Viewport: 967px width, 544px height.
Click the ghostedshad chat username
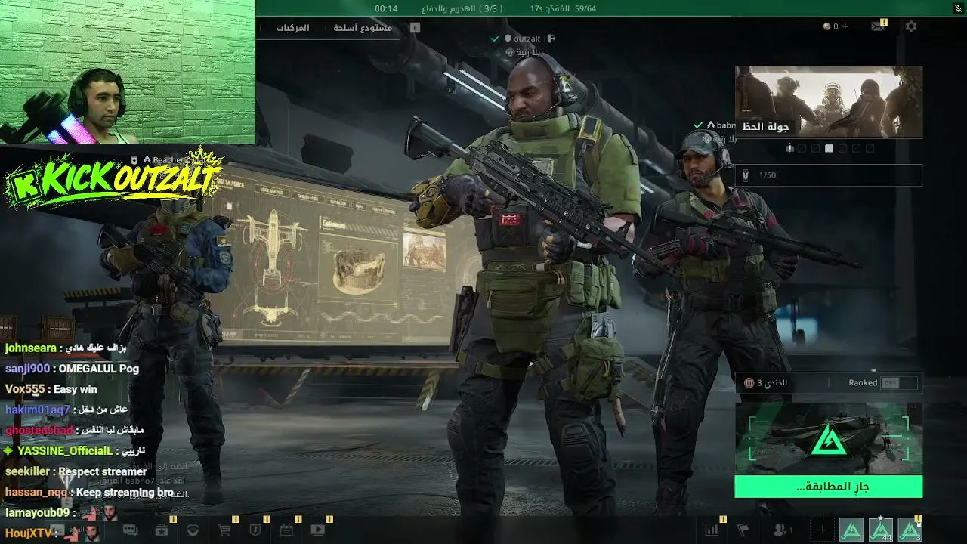coord(39,431)
